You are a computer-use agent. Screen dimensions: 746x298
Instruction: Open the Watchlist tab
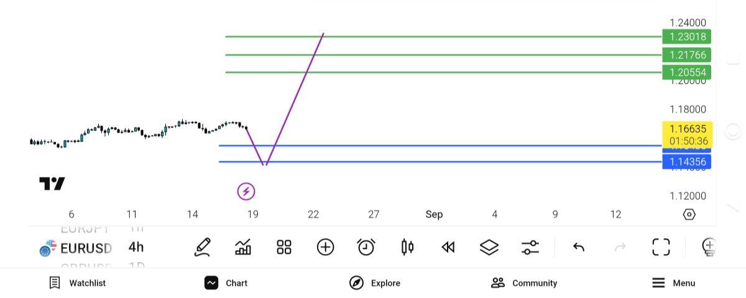(78, 283)
